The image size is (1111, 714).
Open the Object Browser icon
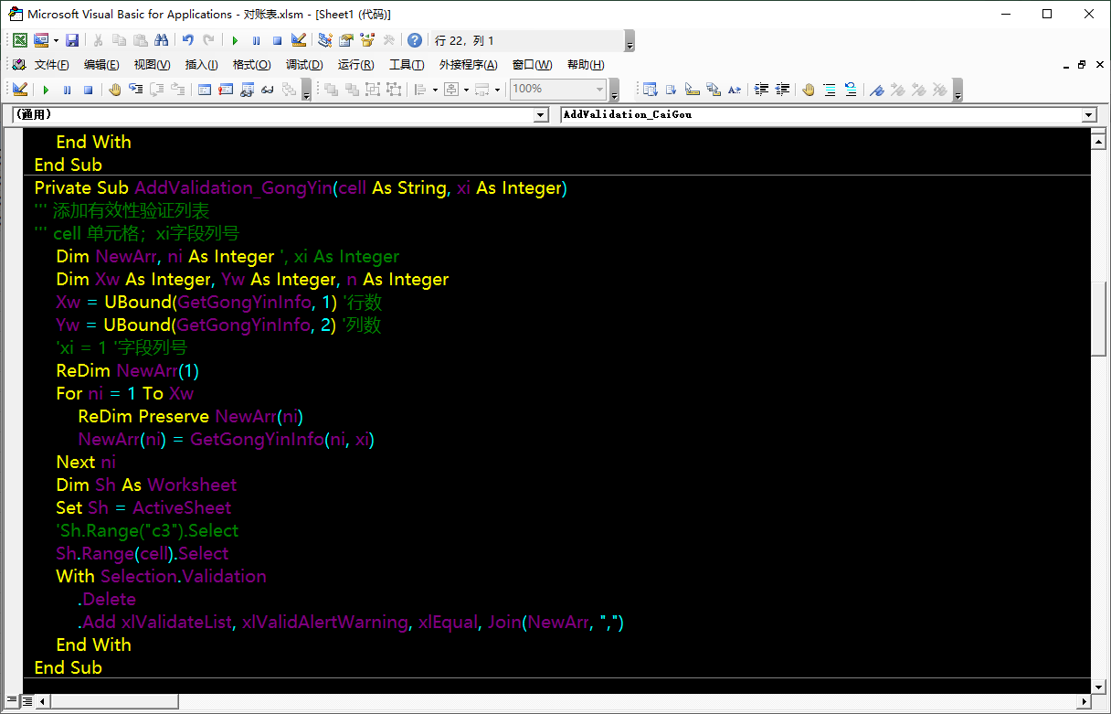coord(367,40)
